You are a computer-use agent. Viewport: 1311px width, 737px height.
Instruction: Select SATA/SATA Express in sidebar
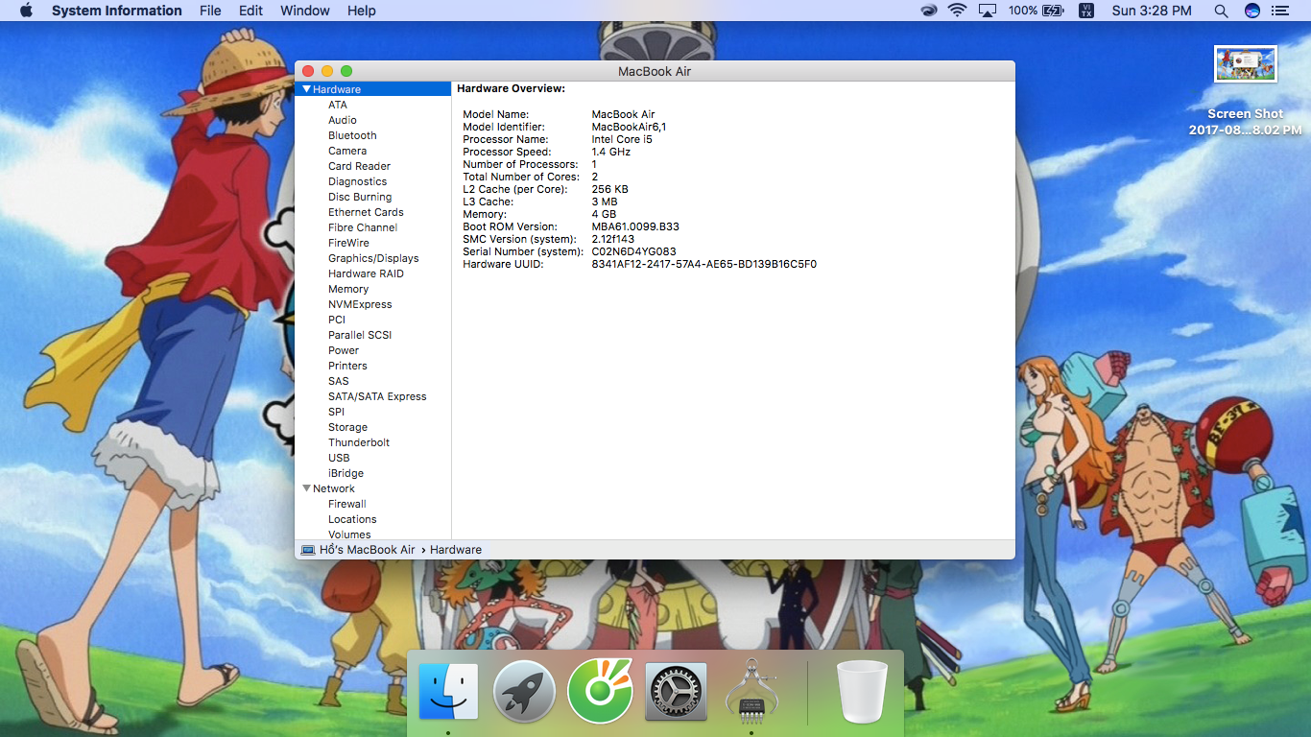coord(377,396)
